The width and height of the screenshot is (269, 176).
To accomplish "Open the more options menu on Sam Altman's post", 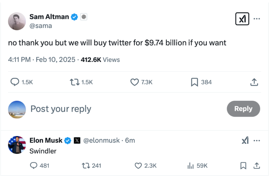I will tap(257, 19).
